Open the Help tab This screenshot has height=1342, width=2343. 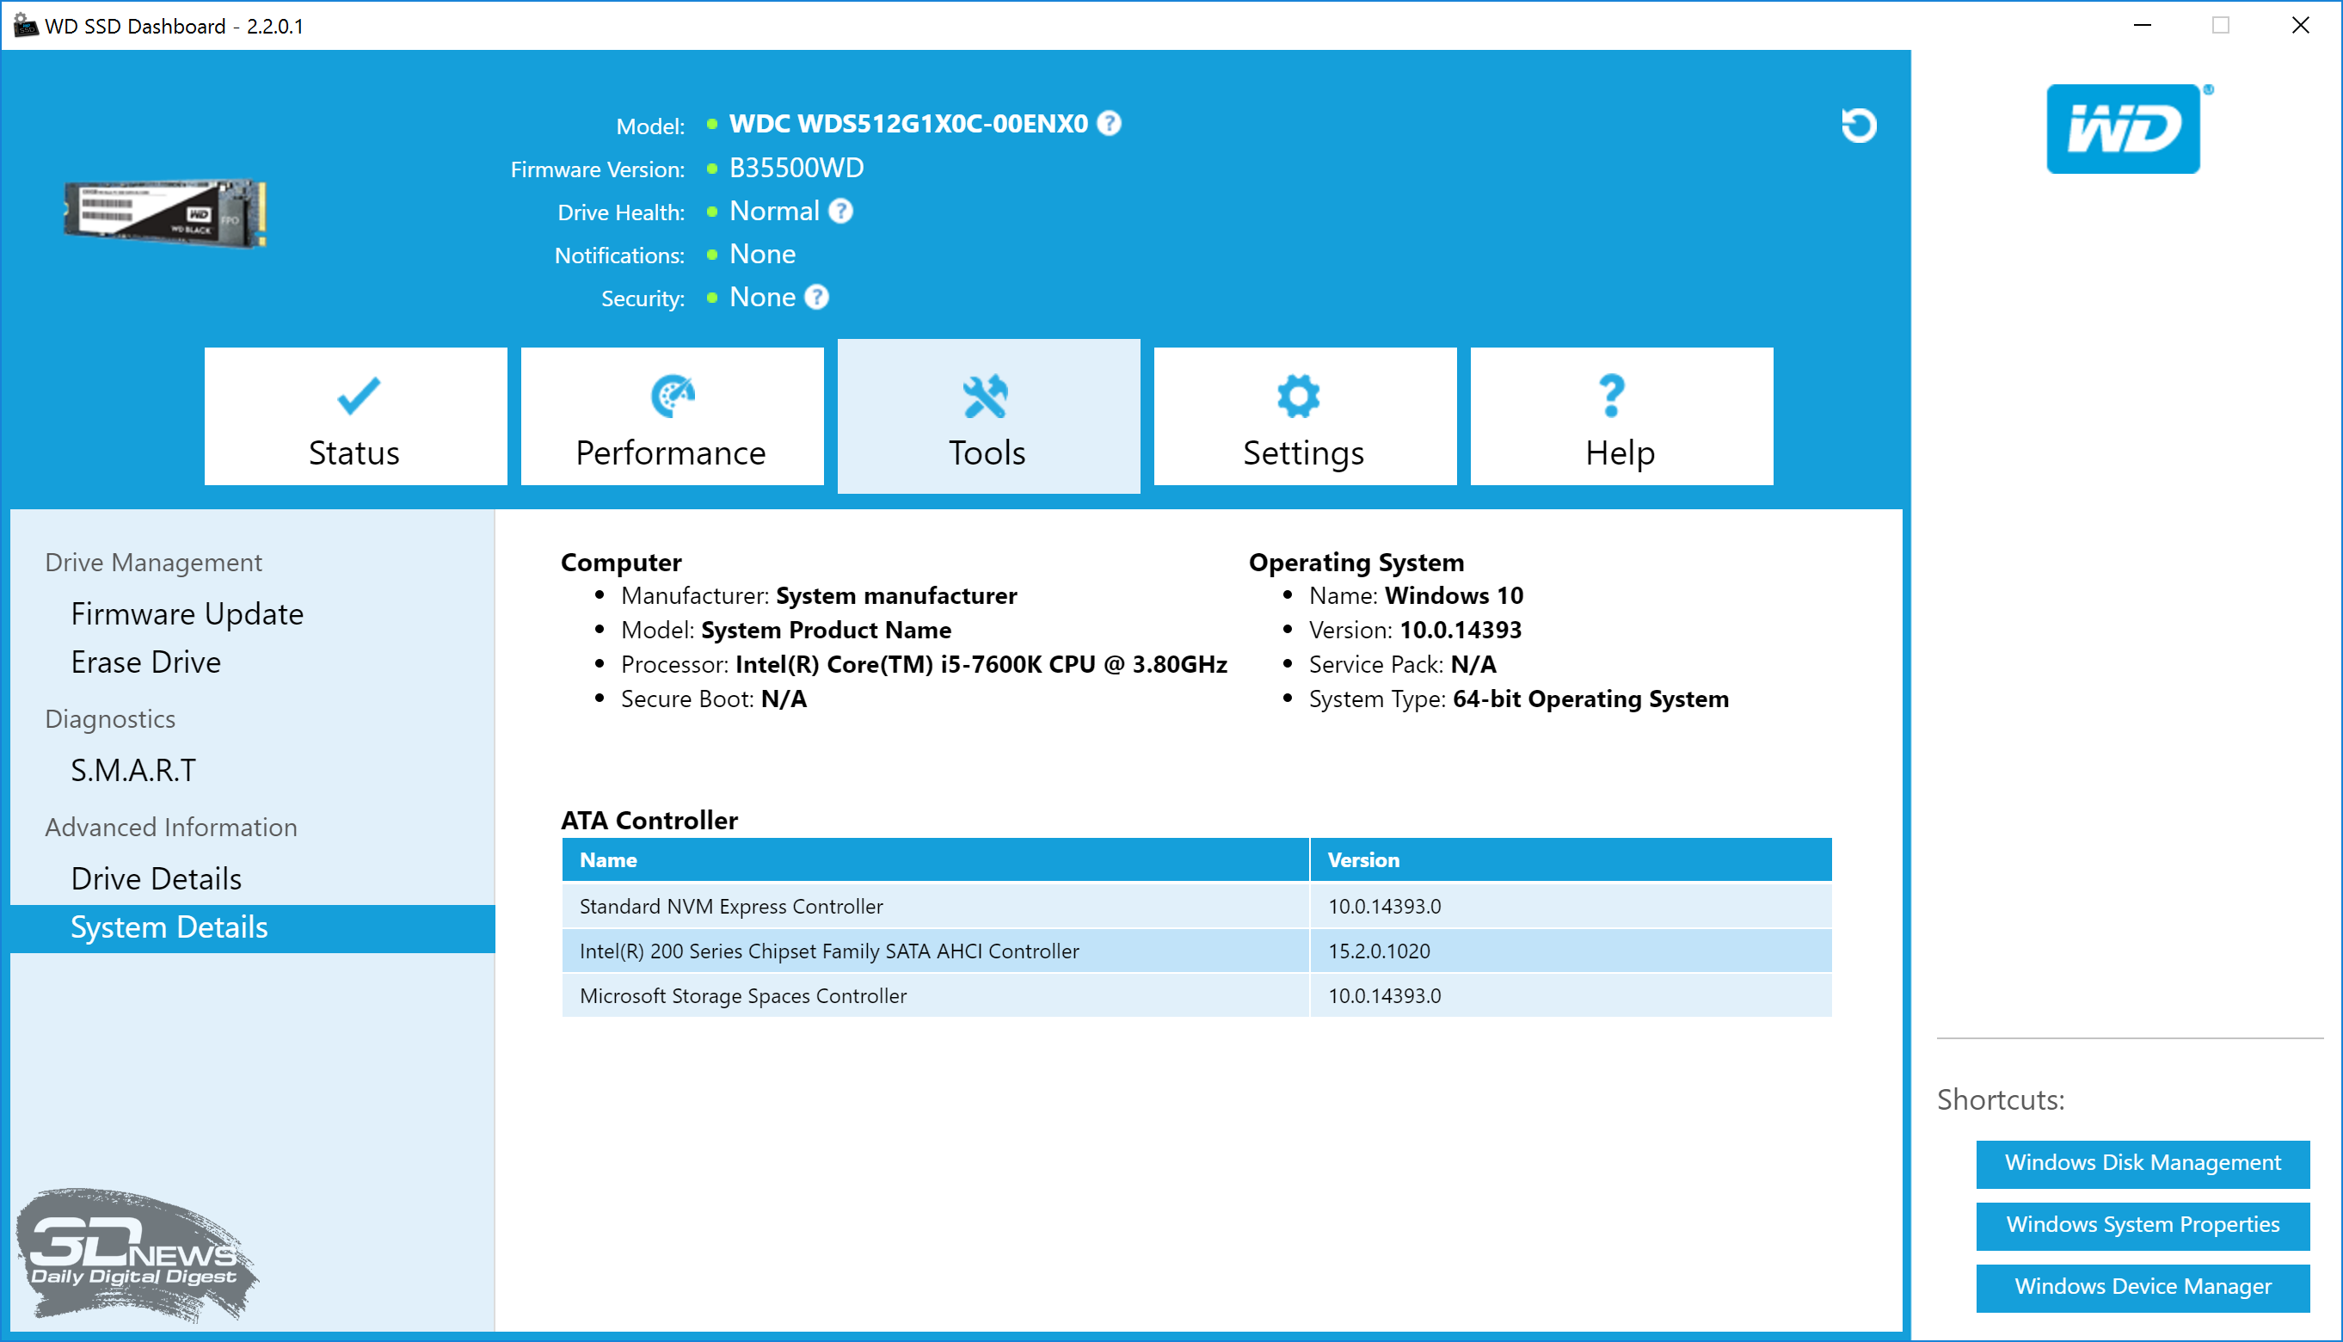tap(1620, 416)
